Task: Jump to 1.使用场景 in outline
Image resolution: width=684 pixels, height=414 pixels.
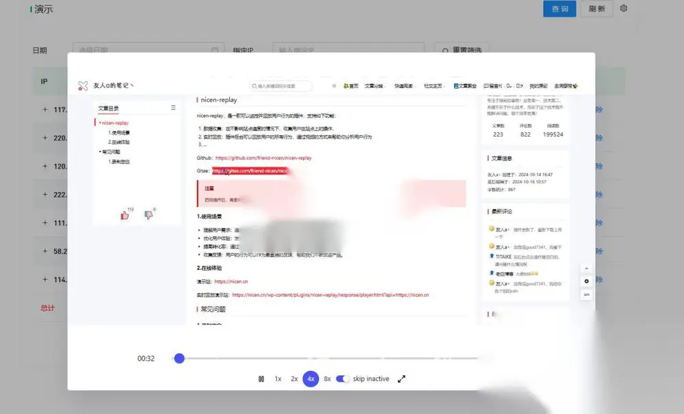Action: 118,133
